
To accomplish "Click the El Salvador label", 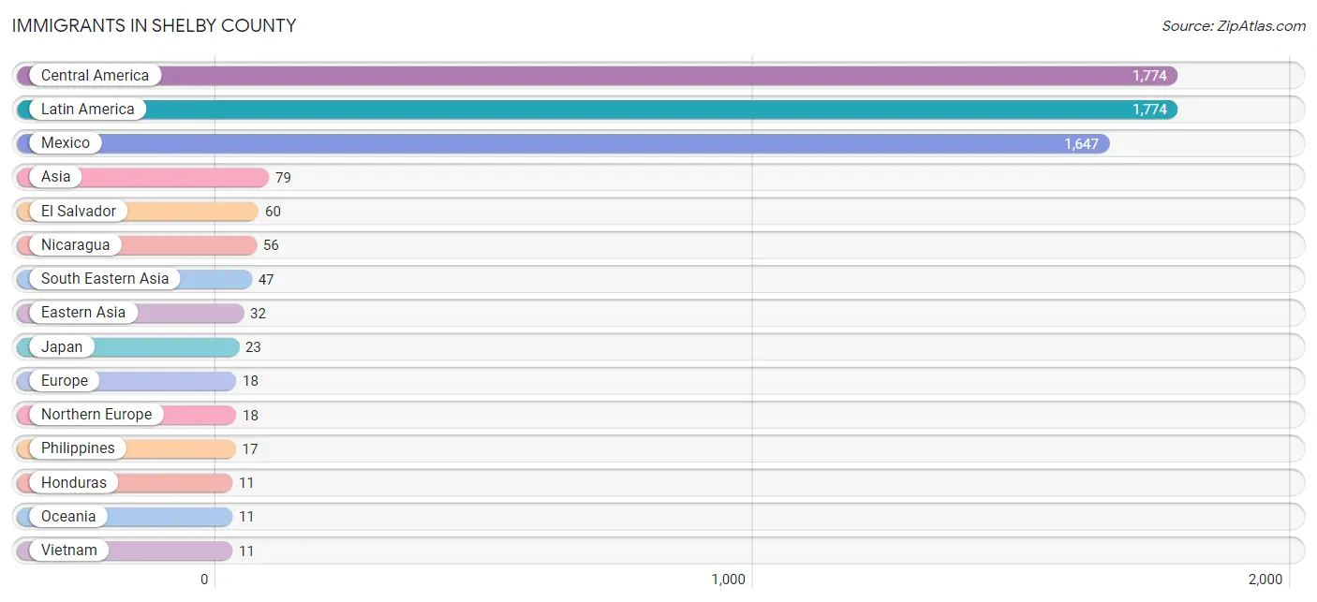I will (79, 212).
